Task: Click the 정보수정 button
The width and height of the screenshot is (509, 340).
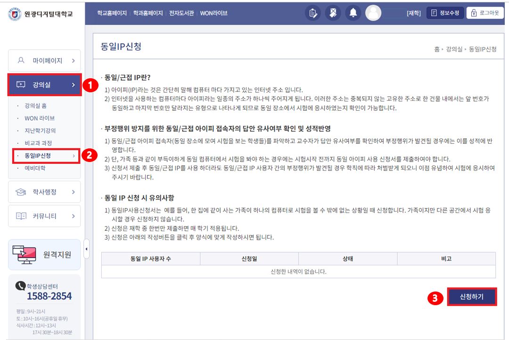Action: (445, 13)
